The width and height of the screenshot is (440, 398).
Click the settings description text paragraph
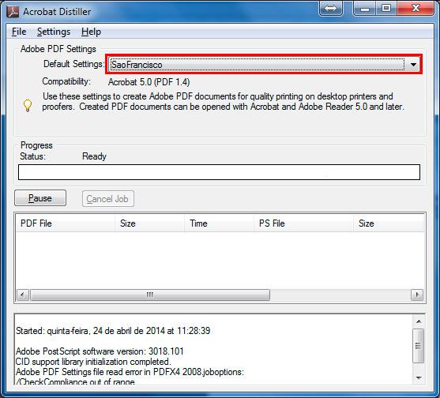[223, 102]
